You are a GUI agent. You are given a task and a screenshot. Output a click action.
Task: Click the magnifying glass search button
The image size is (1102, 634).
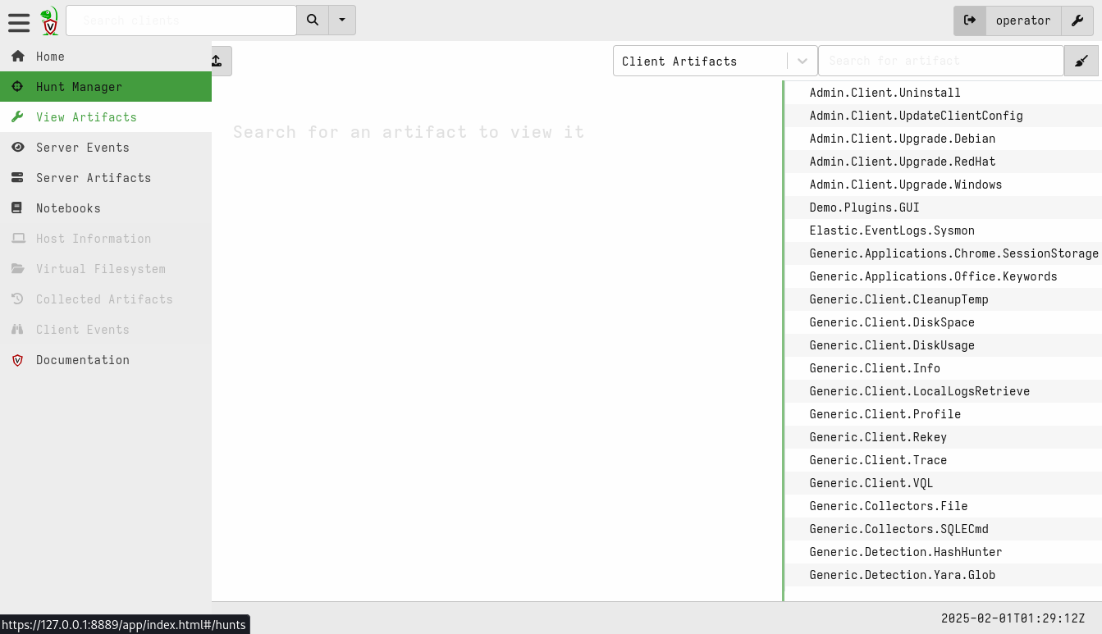coord(313,21)
